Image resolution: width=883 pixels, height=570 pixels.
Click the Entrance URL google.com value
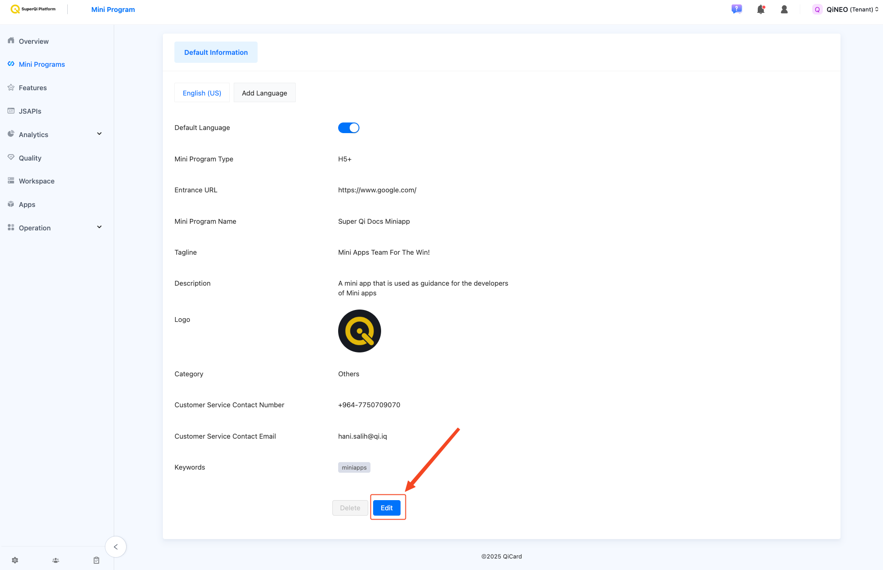point(377,190)
